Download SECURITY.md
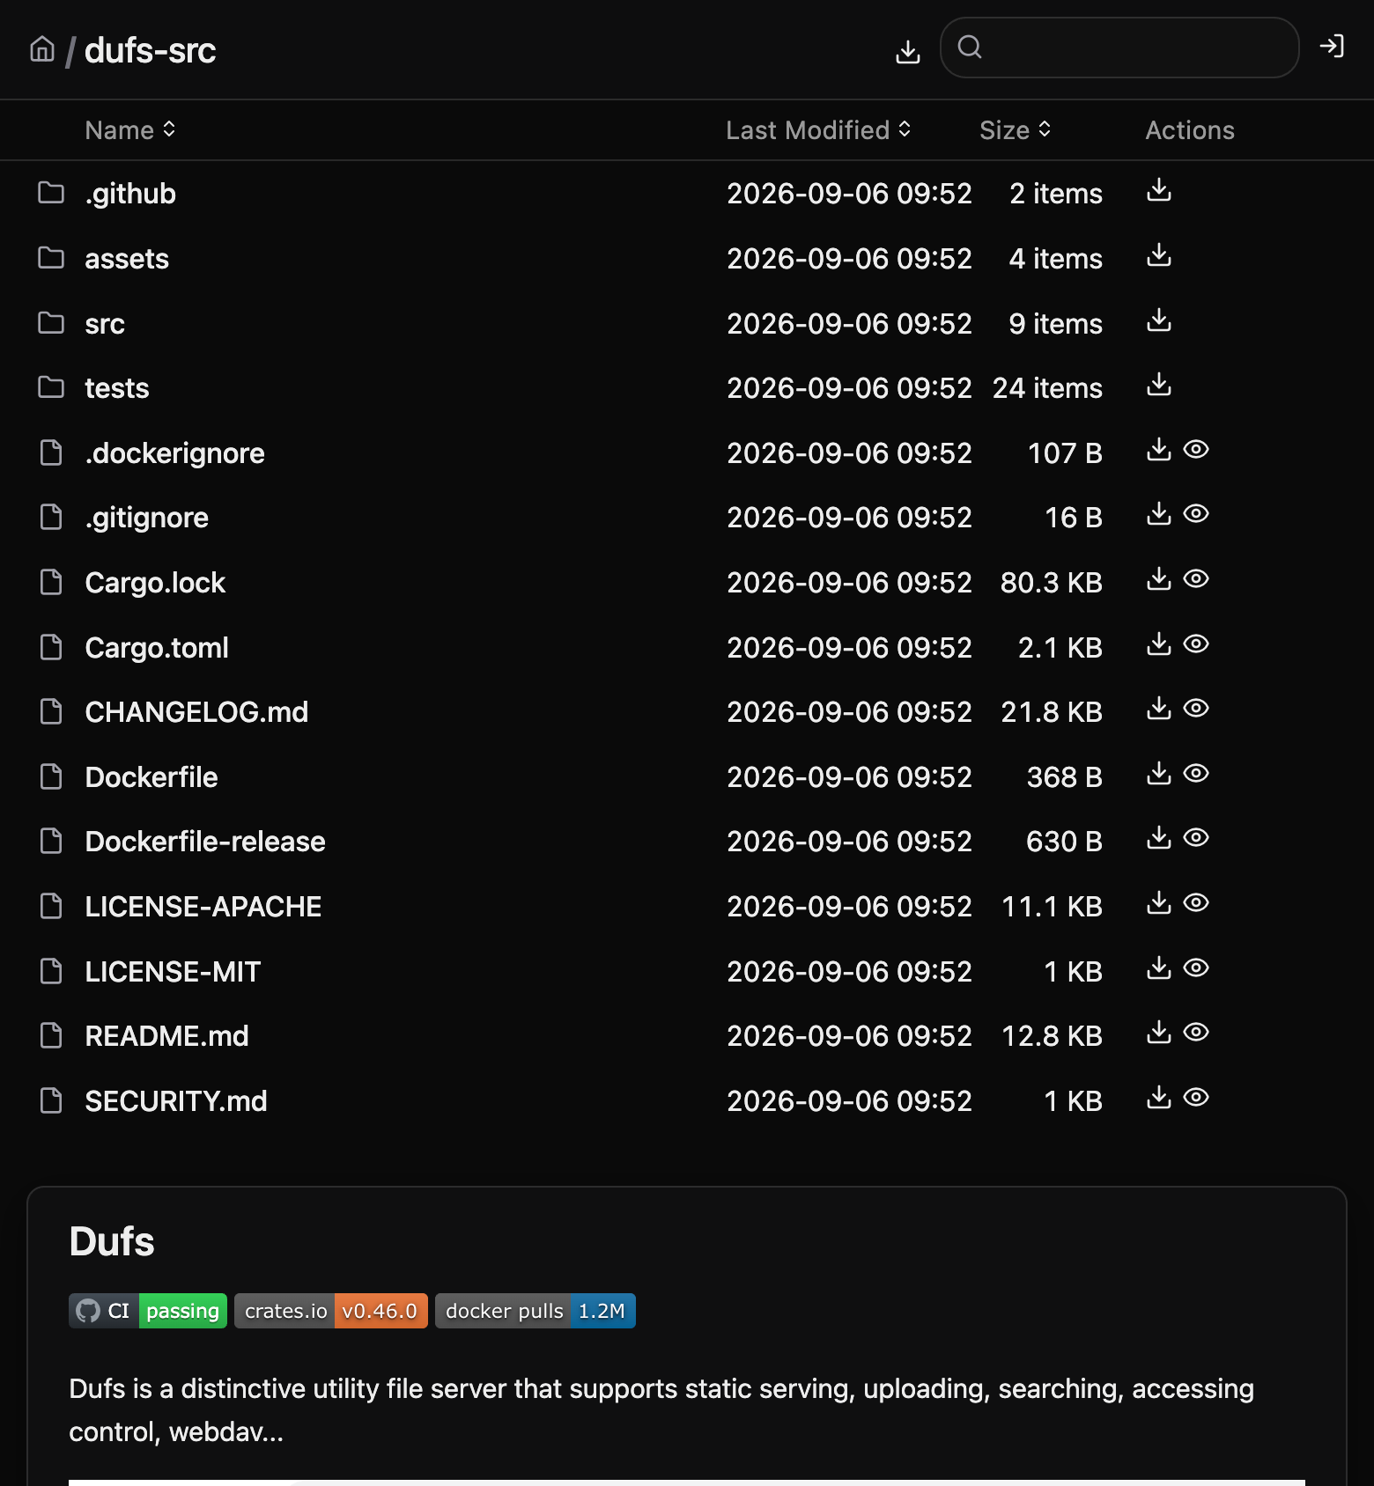The height and width of the screenshot is (1486, 1374). (1159, 1098)
